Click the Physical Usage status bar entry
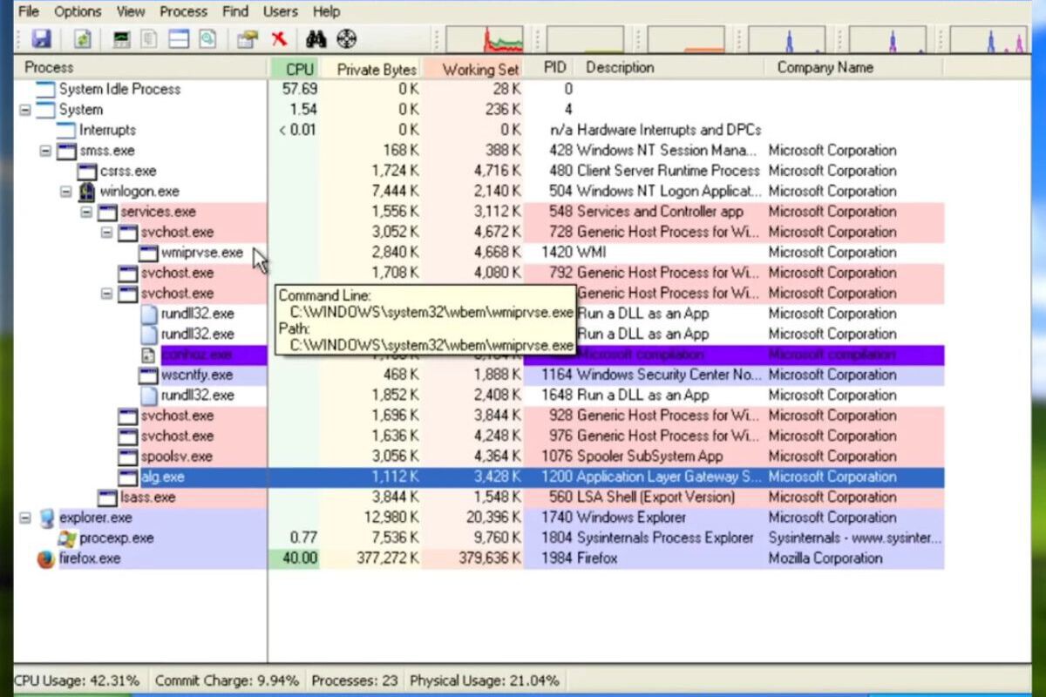 pos(484,680)
